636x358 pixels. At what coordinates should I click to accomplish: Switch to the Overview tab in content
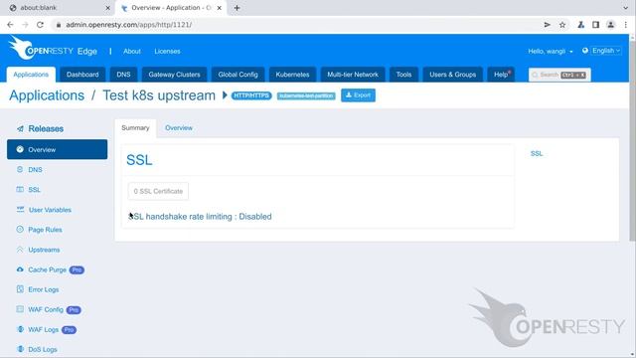point(179,128)
